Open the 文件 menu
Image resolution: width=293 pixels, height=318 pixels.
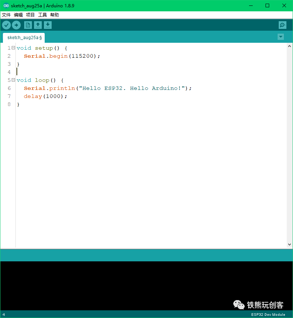[6, 15]
